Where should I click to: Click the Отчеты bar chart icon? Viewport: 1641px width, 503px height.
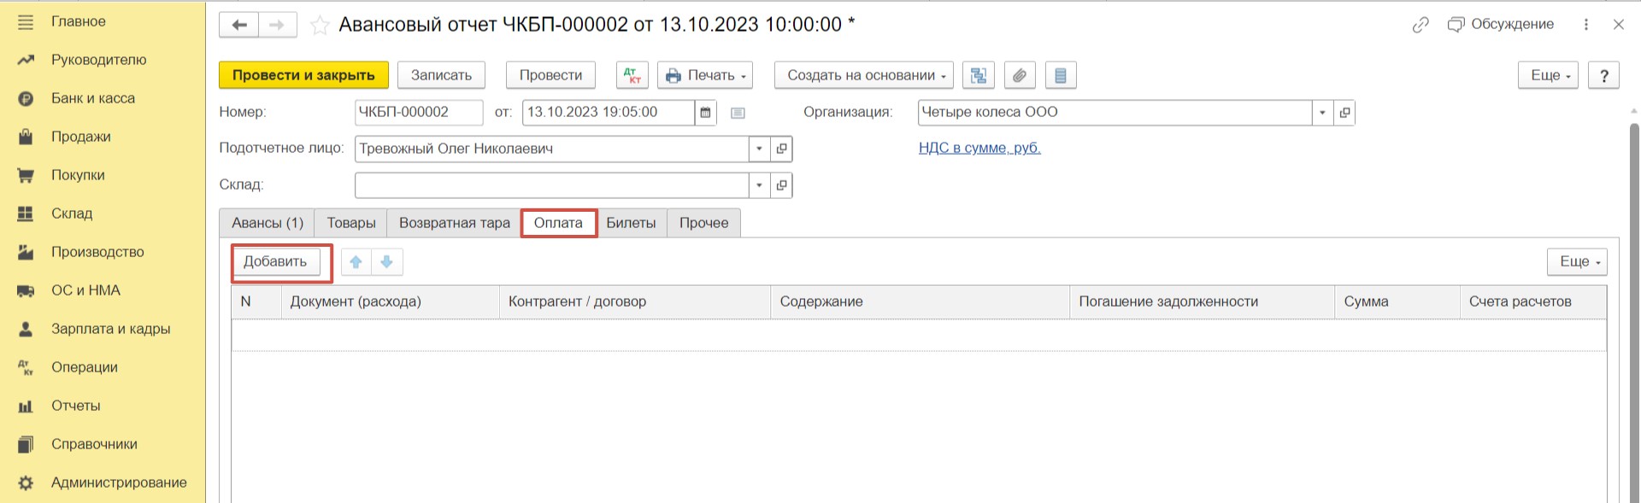(26, 406)
